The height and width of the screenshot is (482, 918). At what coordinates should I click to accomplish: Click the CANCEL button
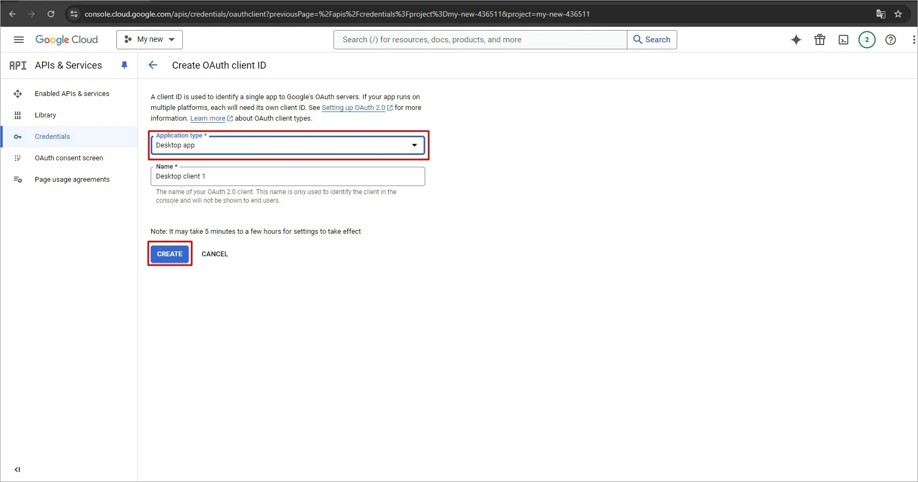click(214, 254)
